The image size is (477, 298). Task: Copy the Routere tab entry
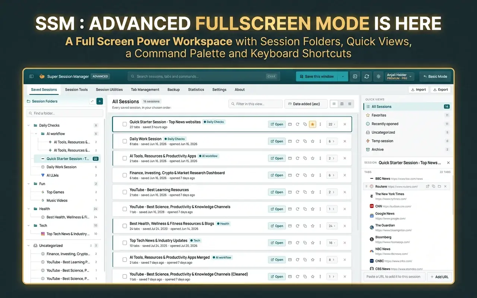pyautogui.click(x=434, y=186)
